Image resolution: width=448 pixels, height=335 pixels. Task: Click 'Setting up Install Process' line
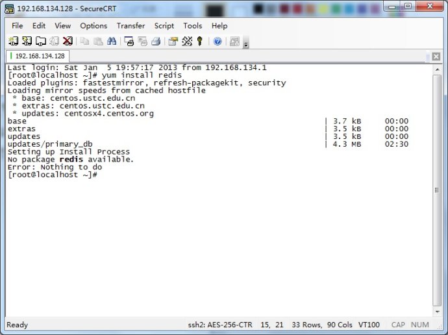coord(69,152)
